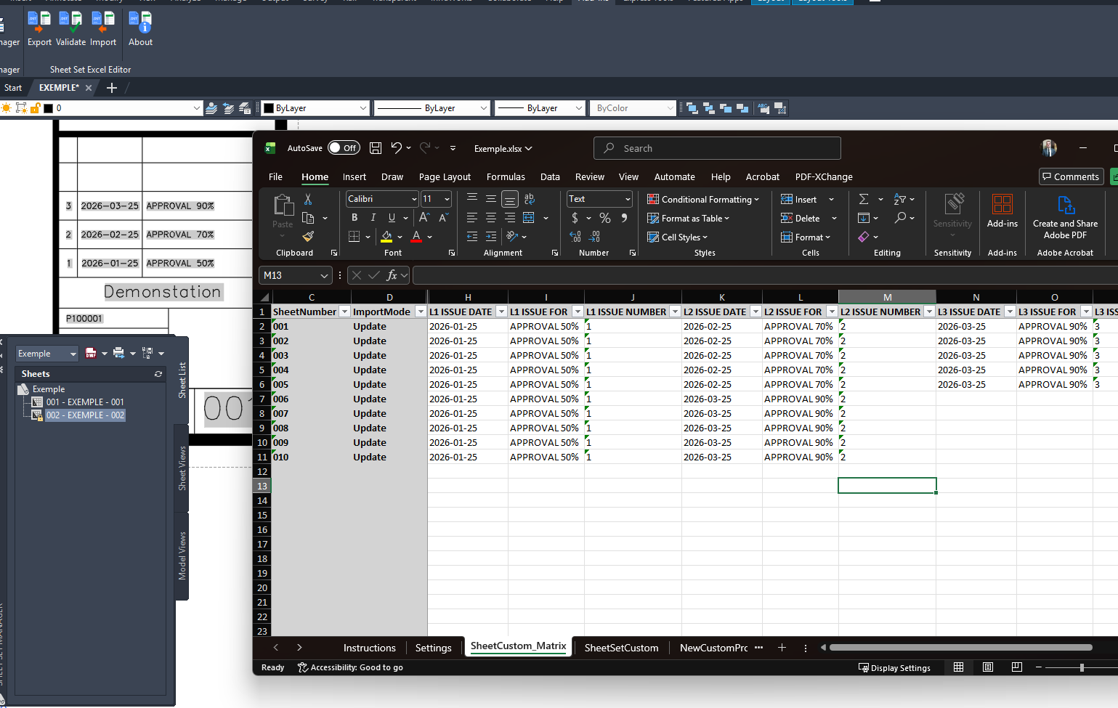
Task: Open the SheetNumber column filter
Action: [x=345, y=312]
